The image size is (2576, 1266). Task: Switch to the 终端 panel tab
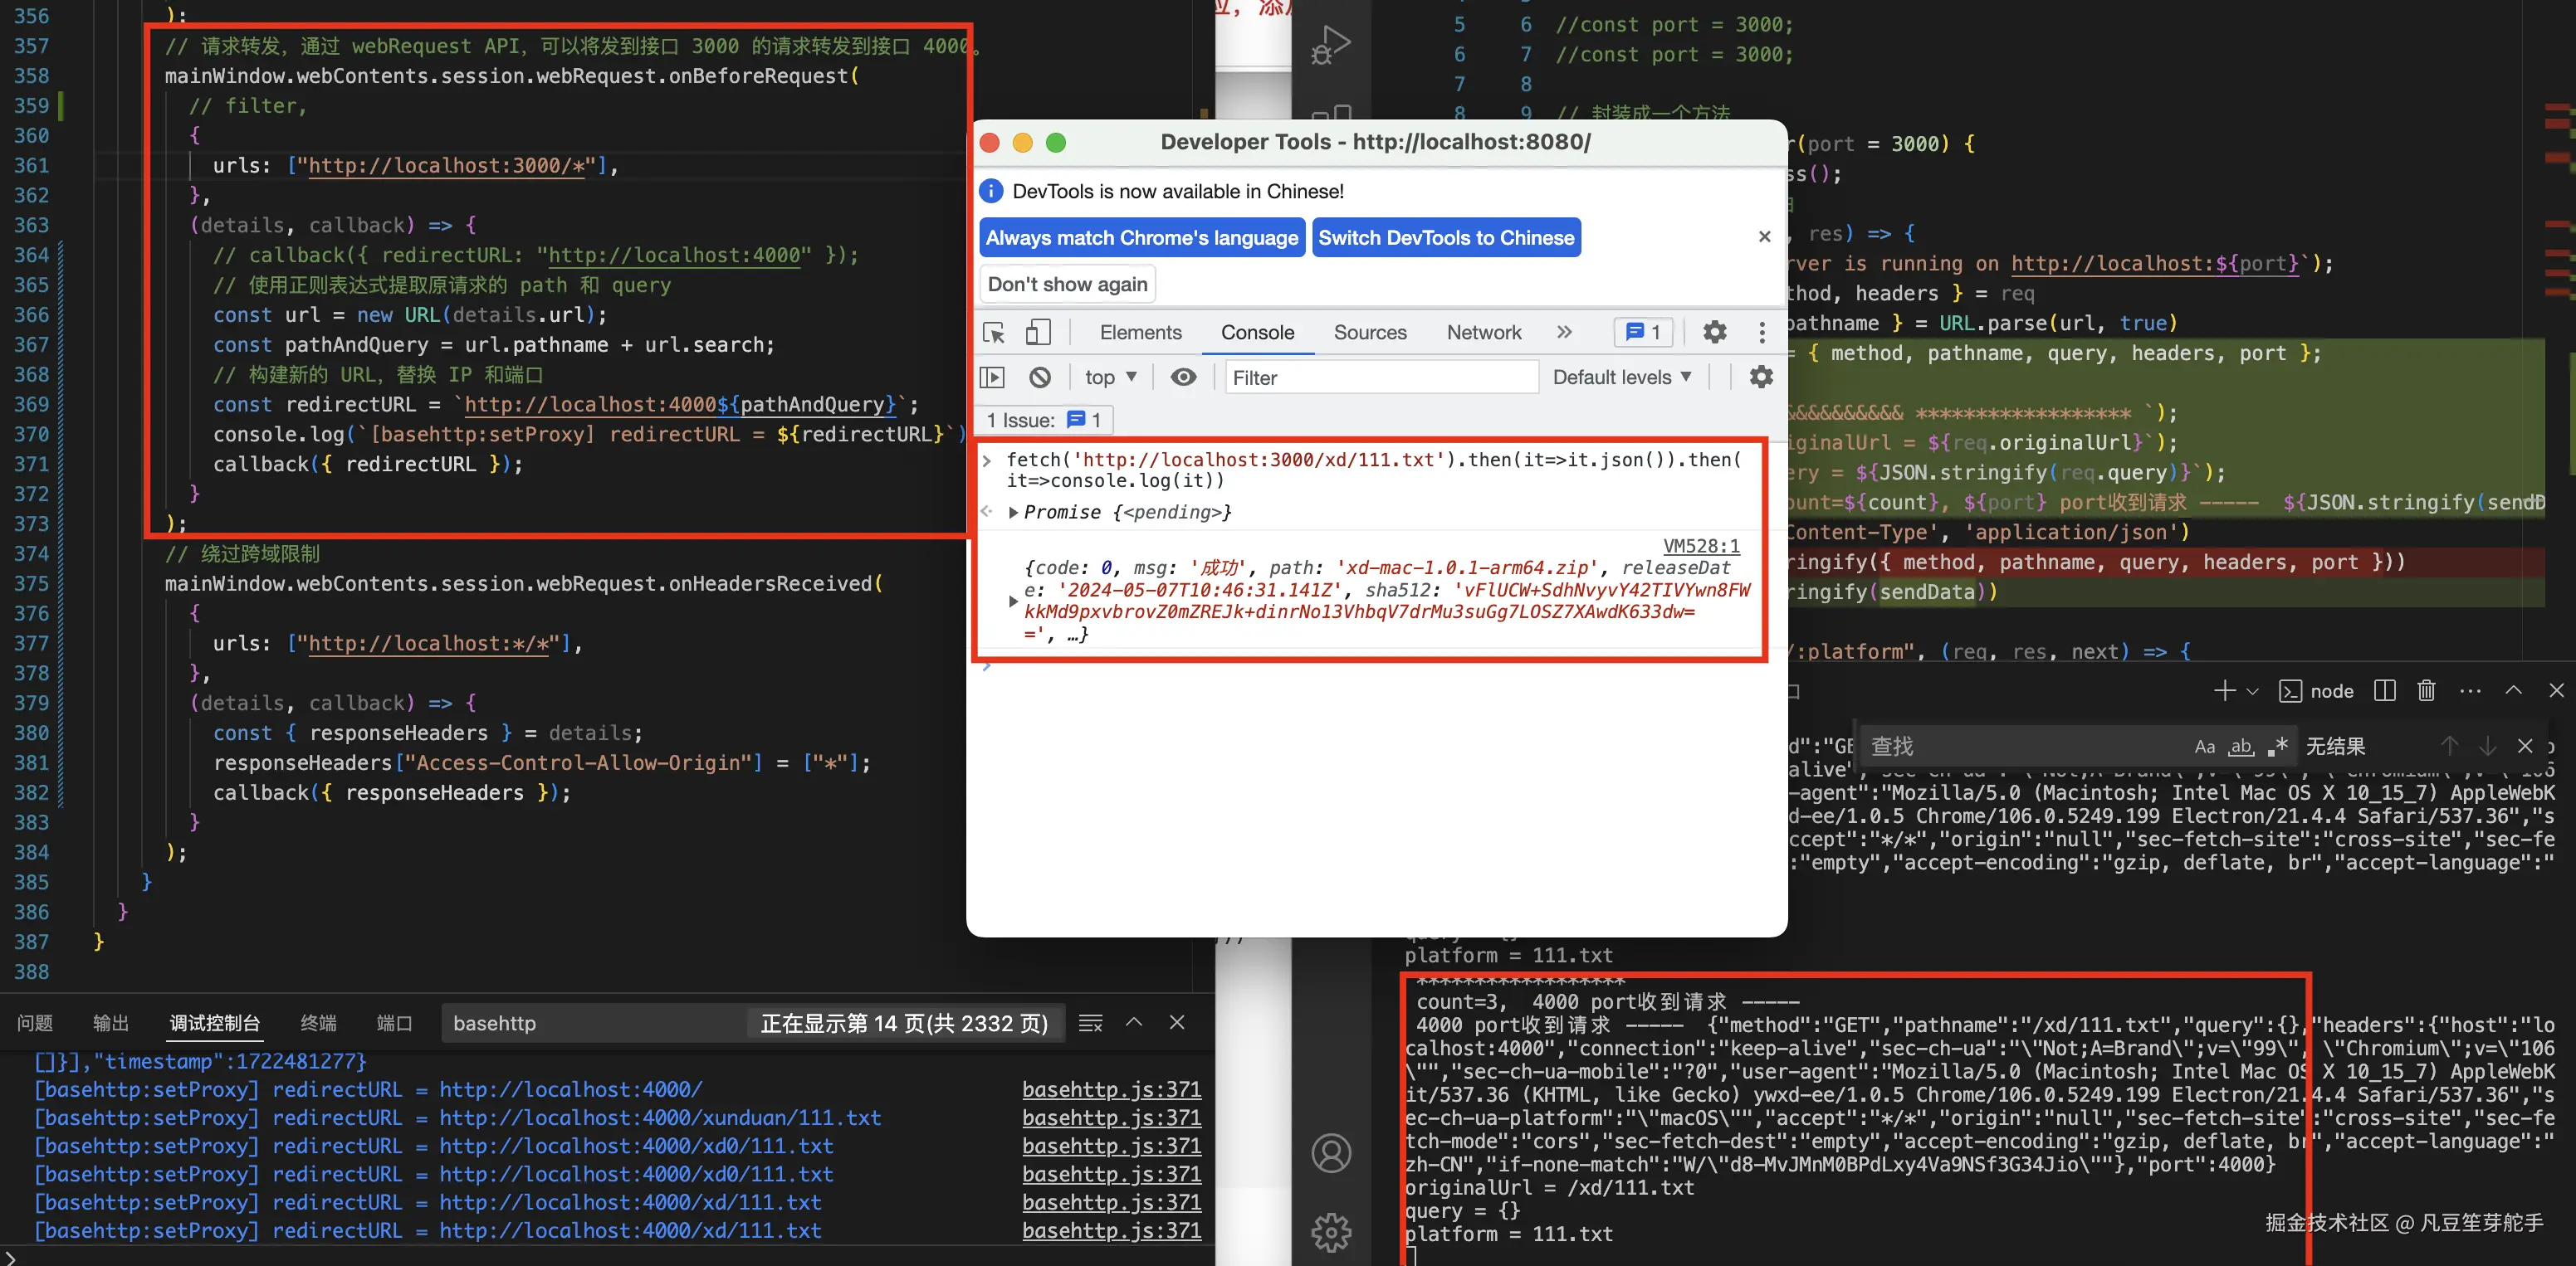pos(319,1023)
